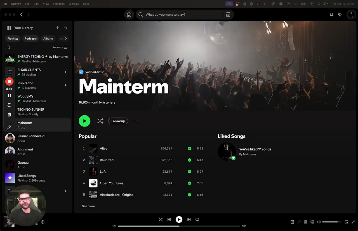Open the View menu

(46, 4)
